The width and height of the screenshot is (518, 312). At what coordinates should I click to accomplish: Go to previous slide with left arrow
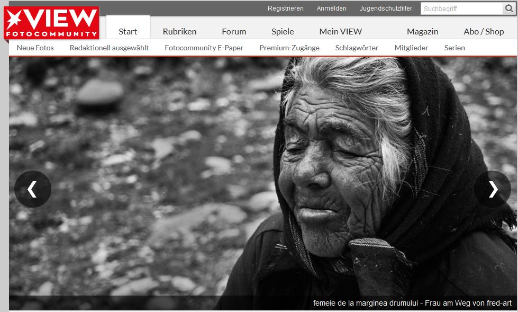32,189
